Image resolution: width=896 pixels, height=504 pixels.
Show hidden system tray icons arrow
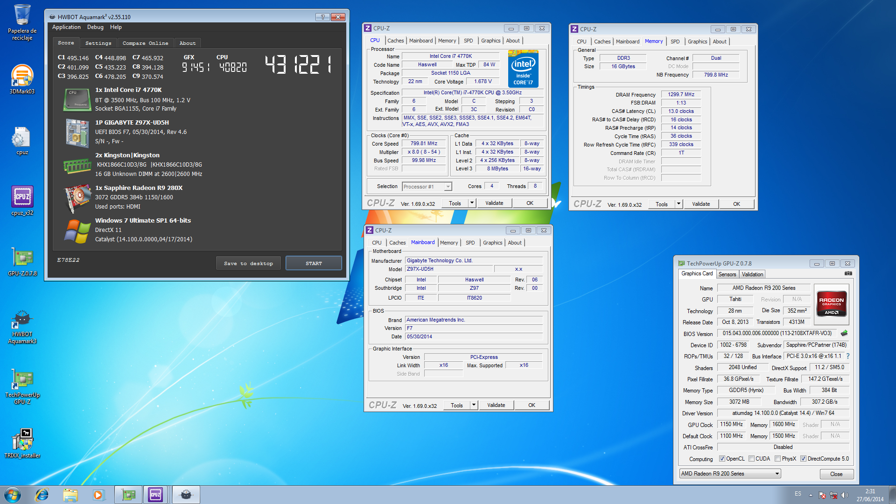click(811, 495)
